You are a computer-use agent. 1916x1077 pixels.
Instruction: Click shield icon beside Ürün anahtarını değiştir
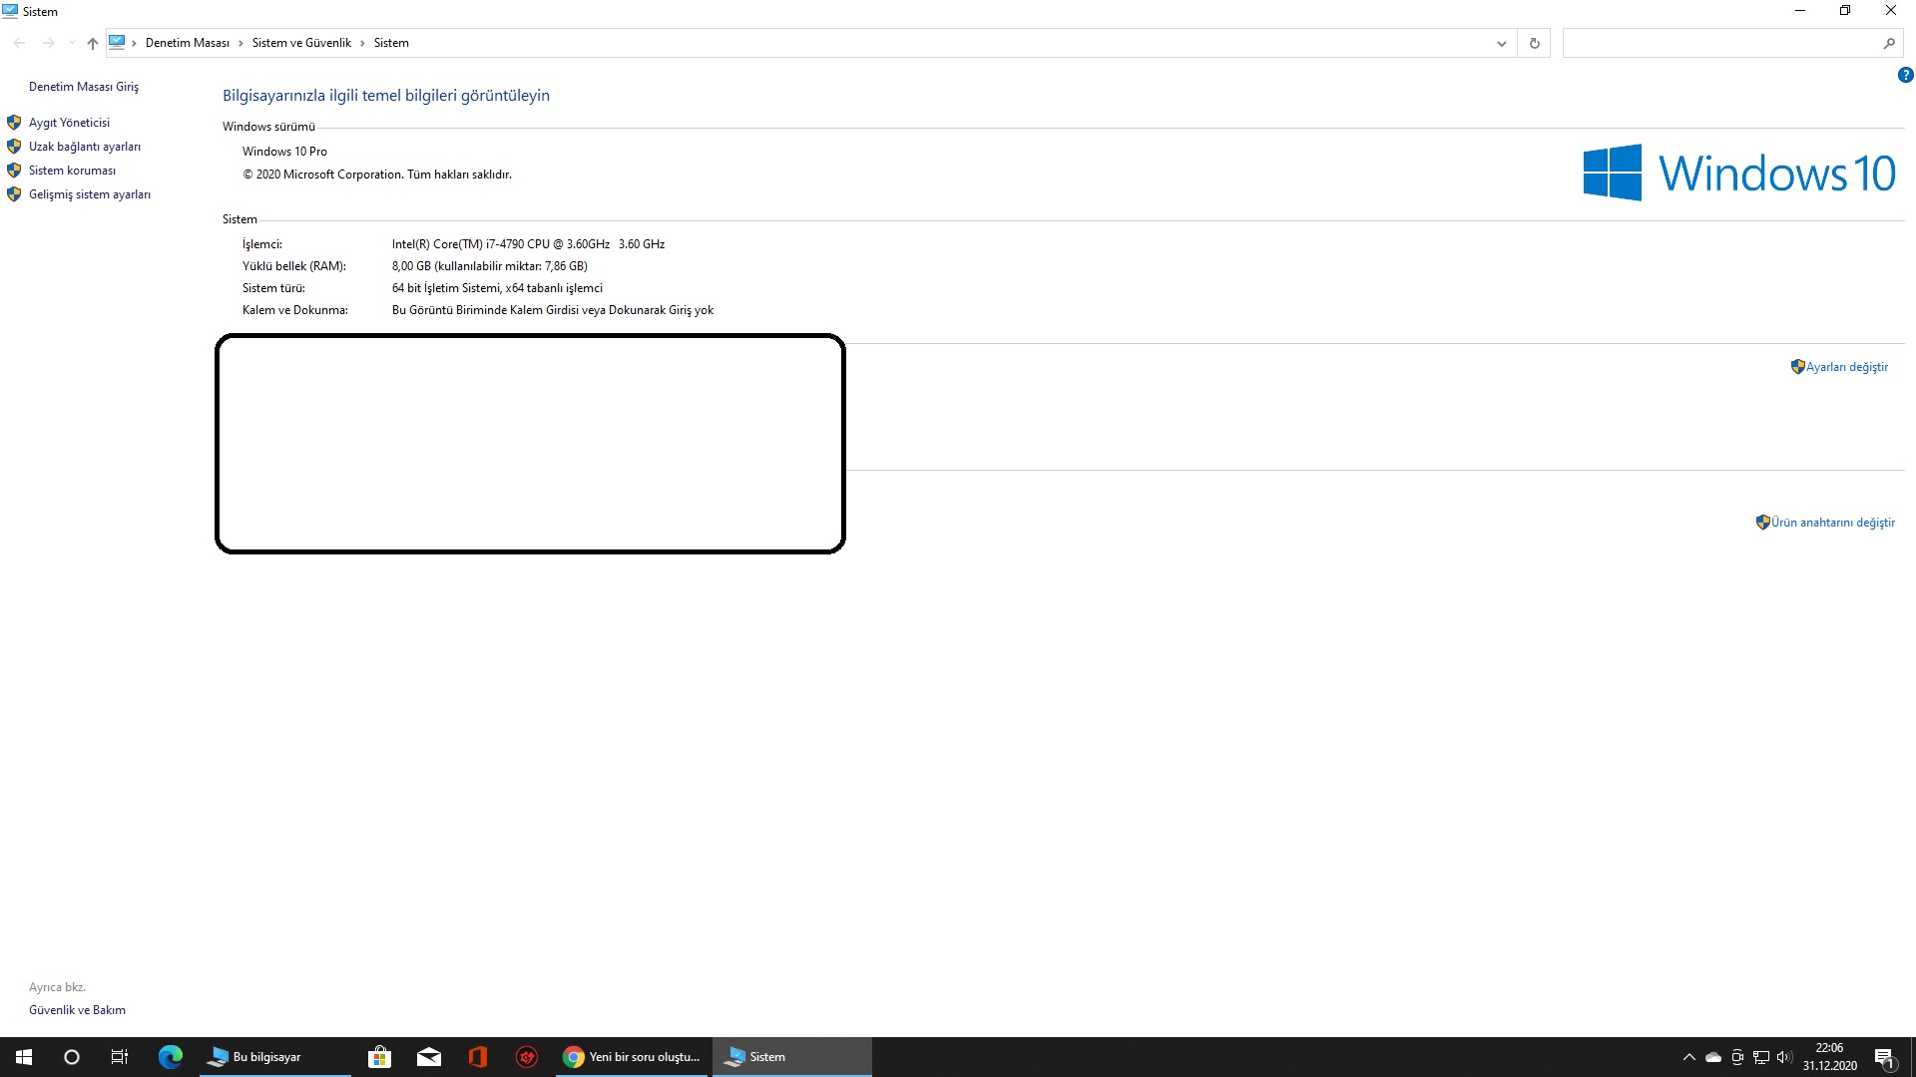(x=1762, y=523)
